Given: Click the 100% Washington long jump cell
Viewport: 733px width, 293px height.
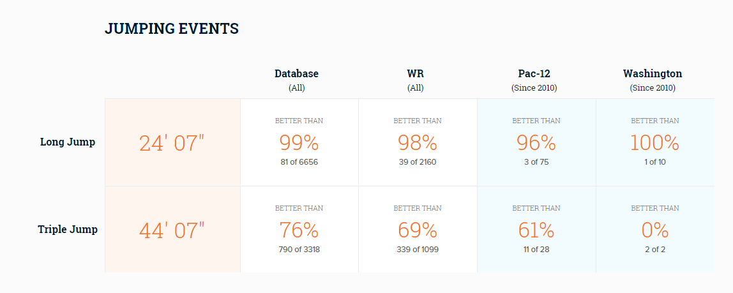Looking at the screenshot, I should 655,142.
